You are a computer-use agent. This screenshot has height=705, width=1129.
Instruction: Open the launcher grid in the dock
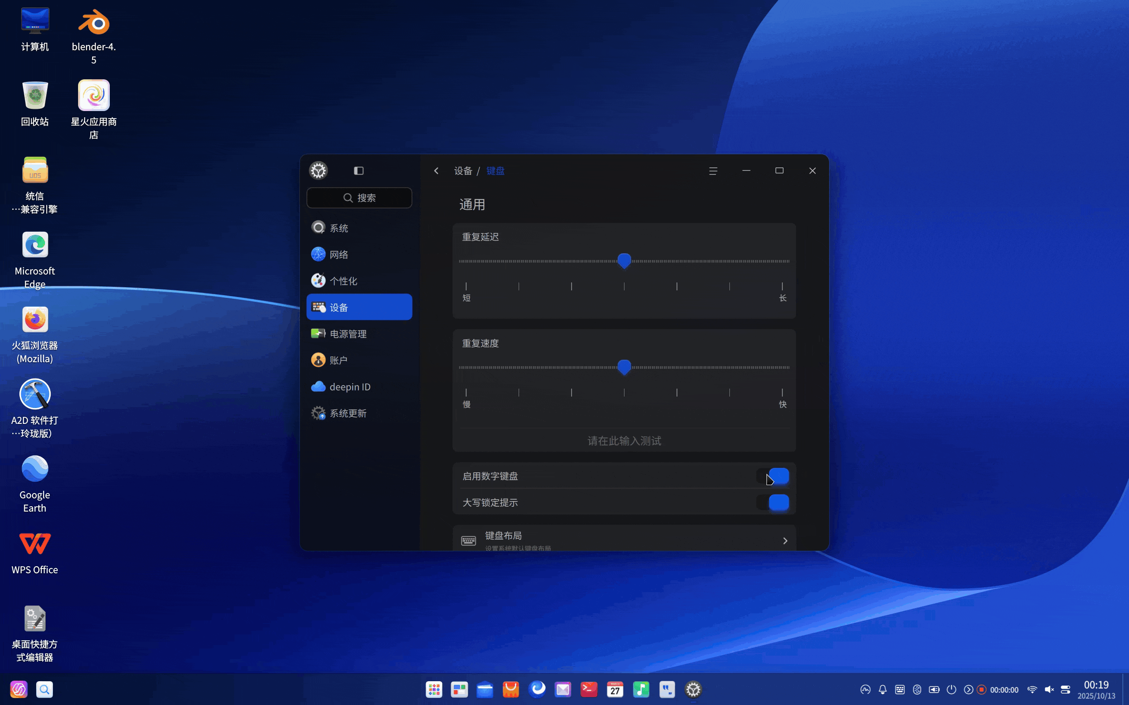pyautogui.click(x=434, y=689)
